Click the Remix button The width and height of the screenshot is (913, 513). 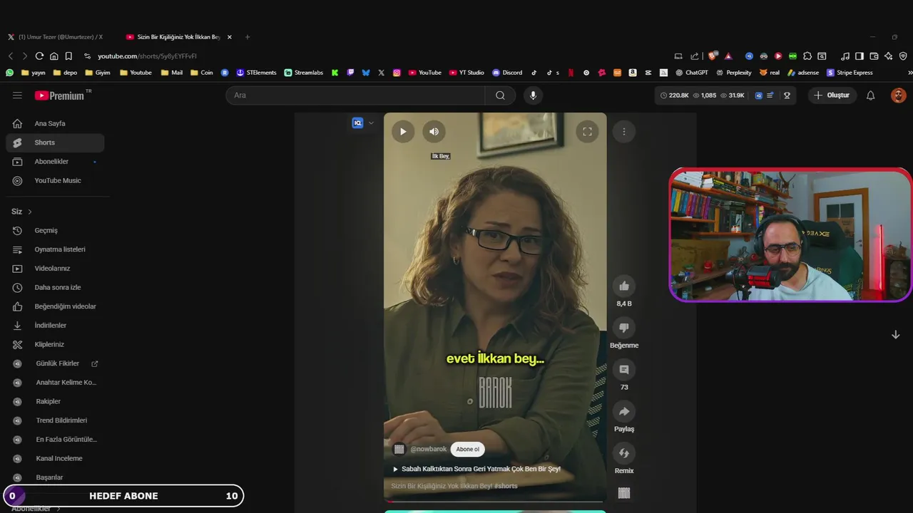(x=624, y=453)
